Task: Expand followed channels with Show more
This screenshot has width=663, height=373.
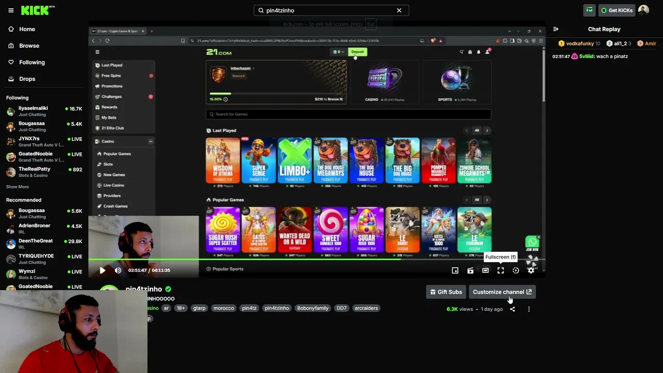Action: pyautogui.click(x=18, y=187)
